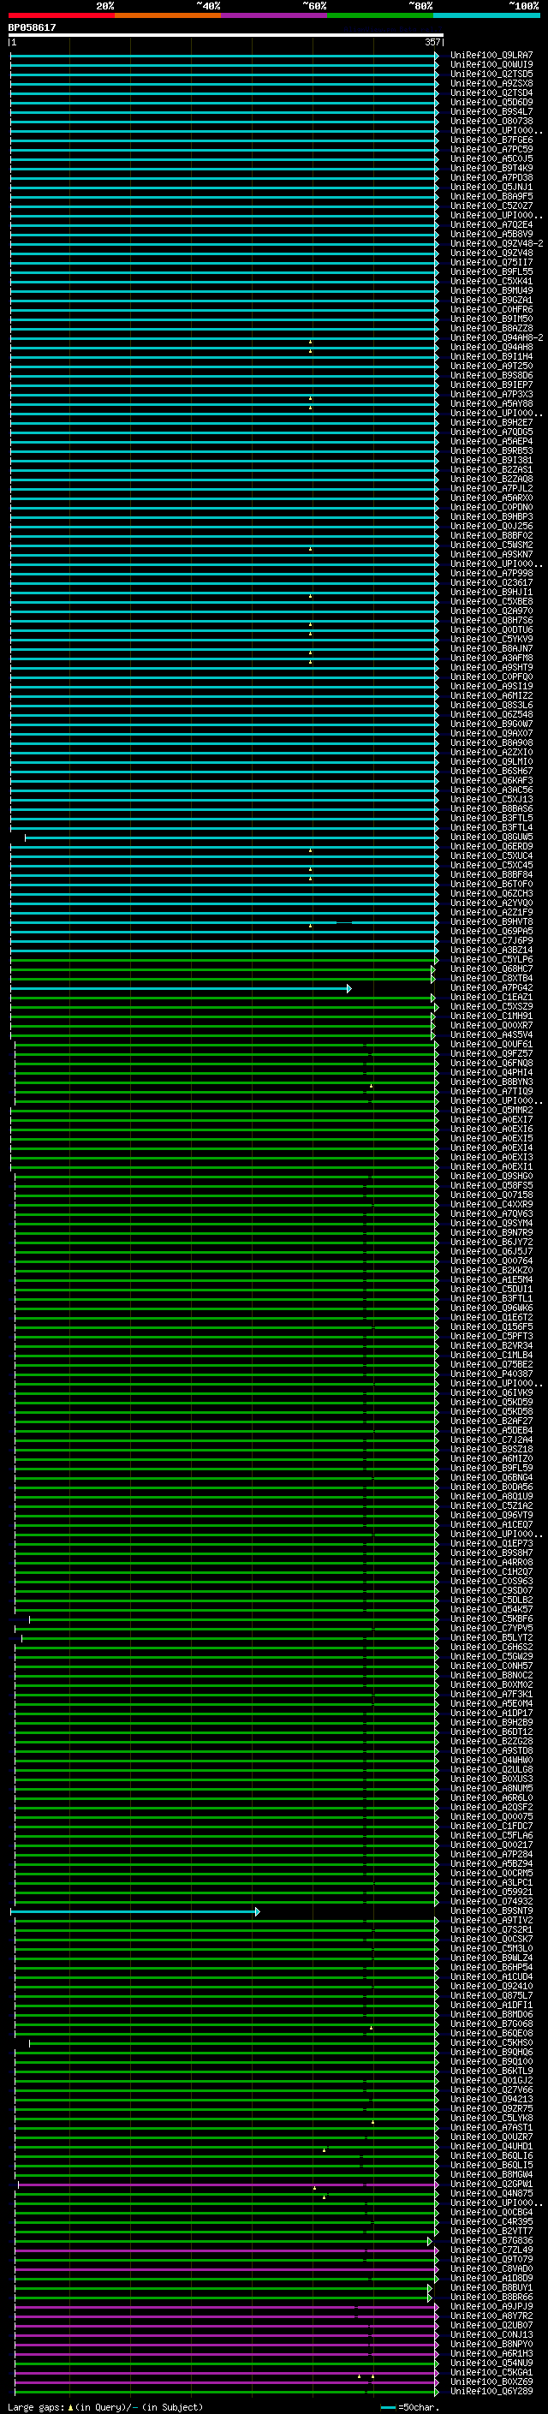Select hit UniRef100_B7G836
548x2414 pixels.
point(491,2242)
